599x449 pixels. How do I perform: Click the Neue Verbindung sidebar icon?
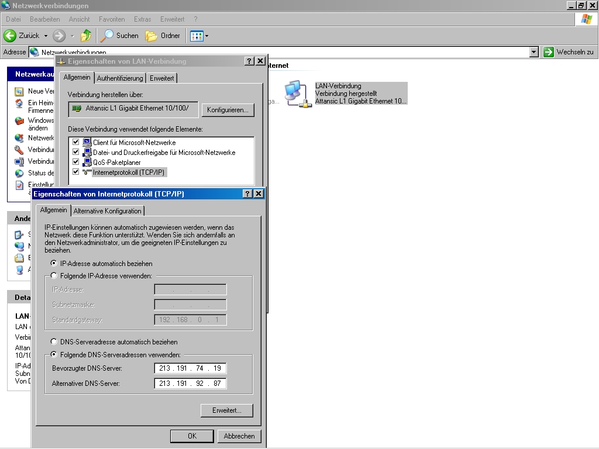(x=19, y=92)
